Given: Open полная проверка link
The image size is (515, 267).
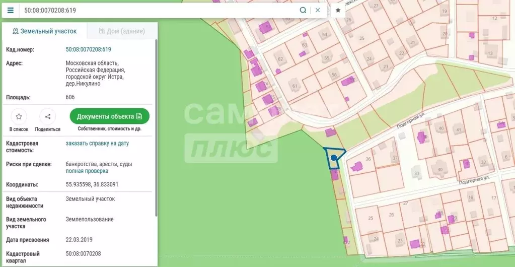Looking at the screenshot, I should (87, 171).
